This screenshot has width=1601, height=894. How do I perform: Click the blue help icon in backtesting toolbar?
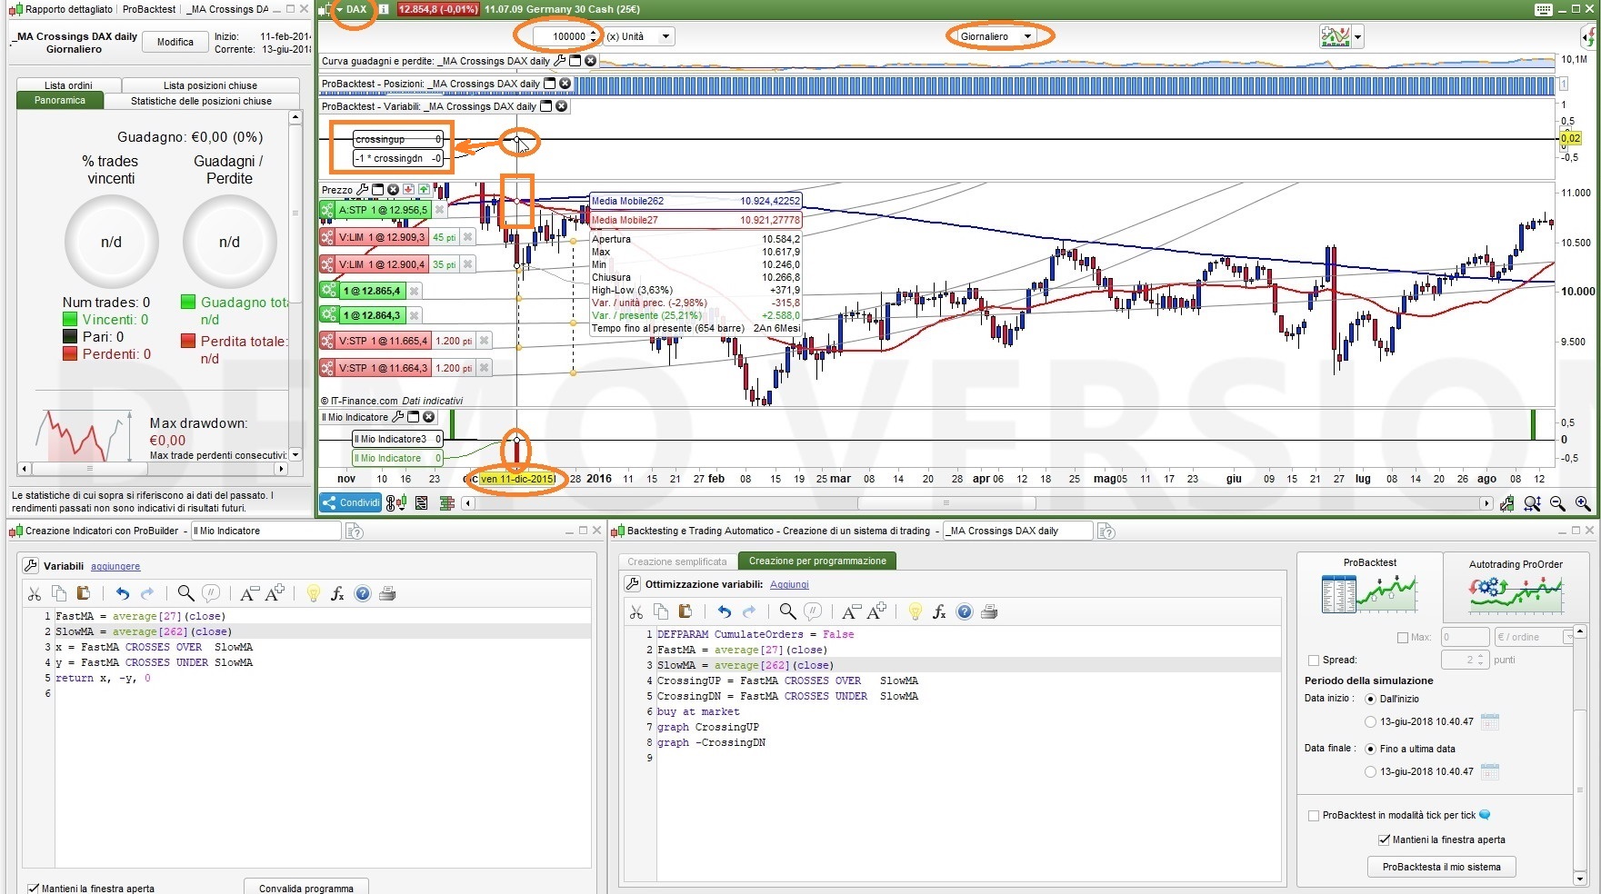click(x=965, y=612)
